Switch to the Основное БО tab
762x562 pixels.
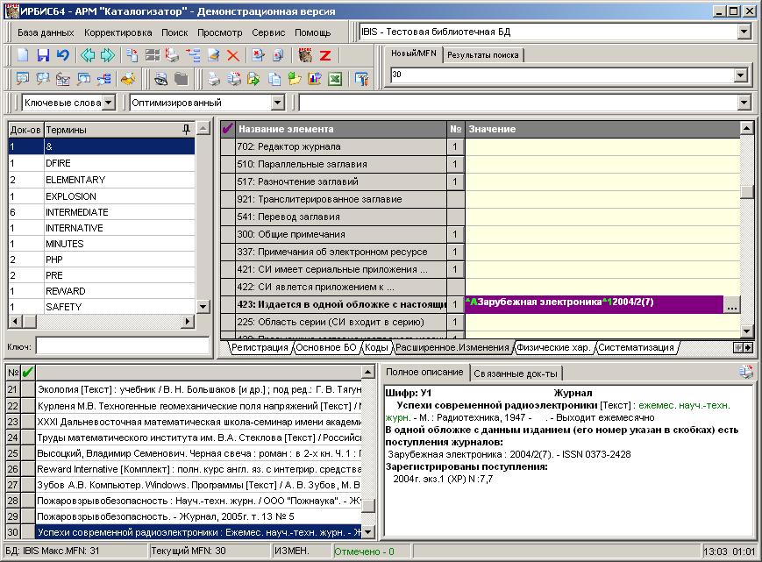click(326, 347)
